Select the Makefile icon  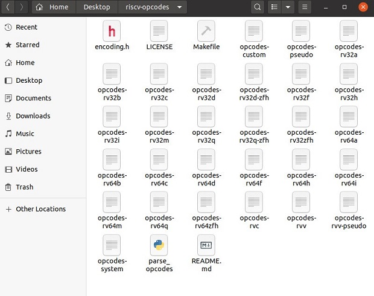[206, 31]
